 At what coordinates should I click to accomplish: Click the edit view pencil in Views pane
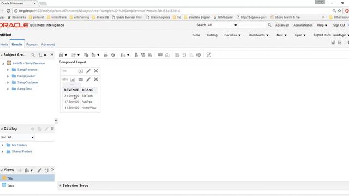(39, 170)
